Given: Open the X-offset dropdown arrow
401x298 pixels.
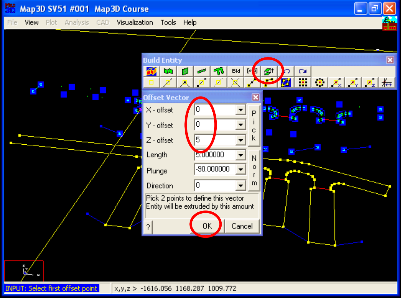Looking at the screenshot, I should point(241,110).
